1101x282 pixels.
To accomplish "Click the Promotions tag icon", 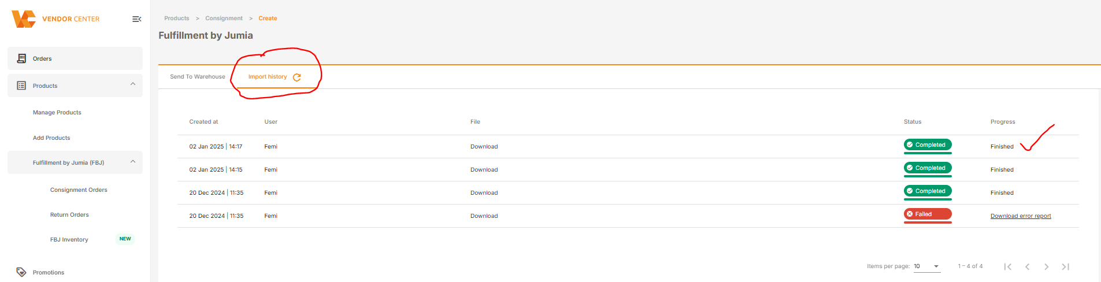I will coord(21,272).
